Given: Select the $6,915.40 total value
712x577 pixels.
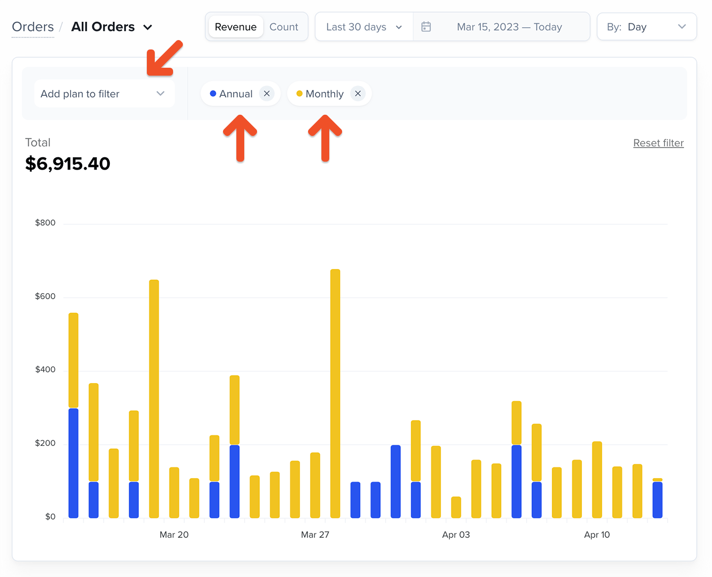Looking at the screenshot, I should point(68,164).
